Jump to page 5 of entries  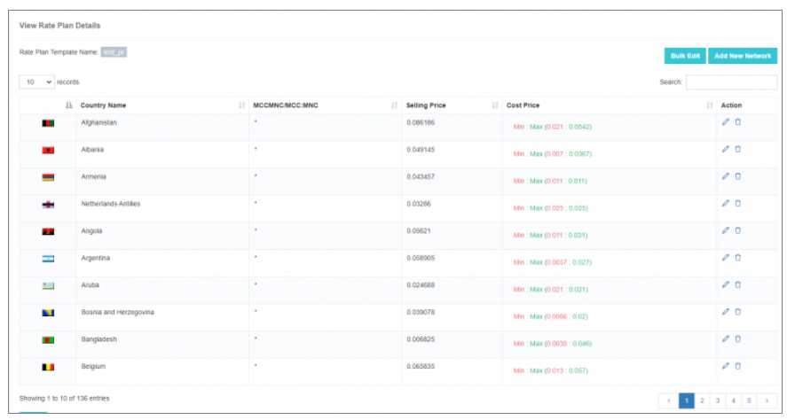749,401
